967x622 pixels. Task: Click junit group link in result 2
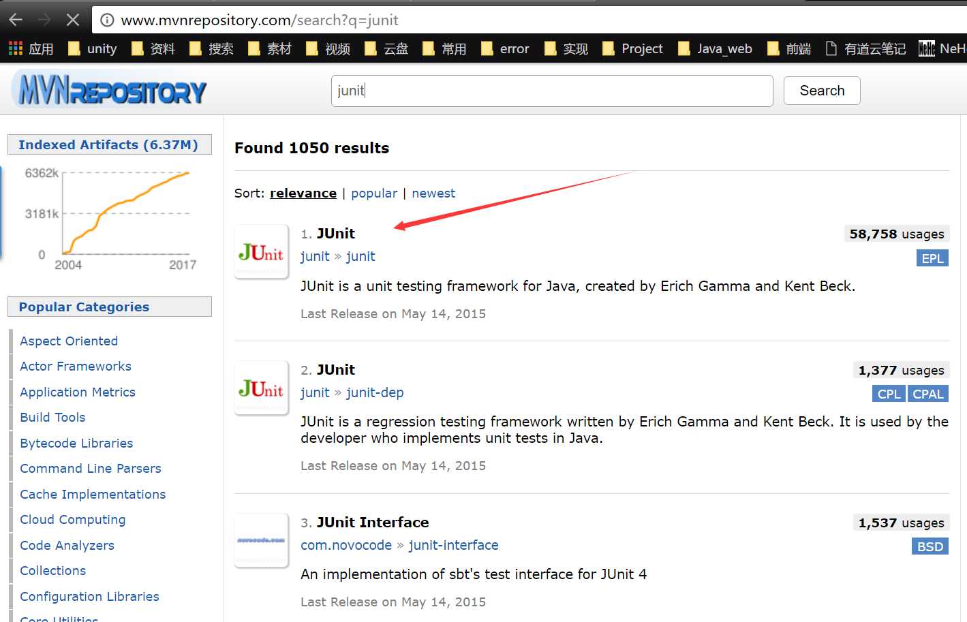pyautogui.click(x=315, y=392)
